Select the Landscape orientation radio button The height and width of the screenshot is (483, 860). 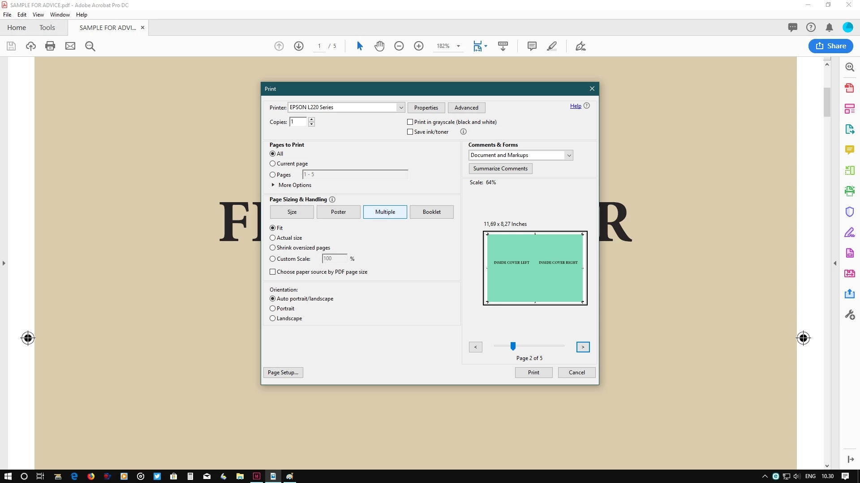(272, 318)
